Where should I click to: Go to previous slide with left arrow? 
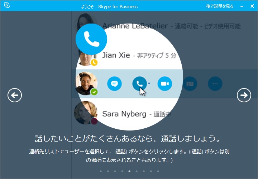(x=15, y=95)
